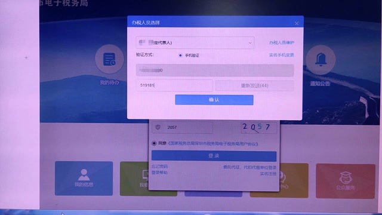Click 登录帮助 link
Screen dimensions: 382x215
pos(159,173)
